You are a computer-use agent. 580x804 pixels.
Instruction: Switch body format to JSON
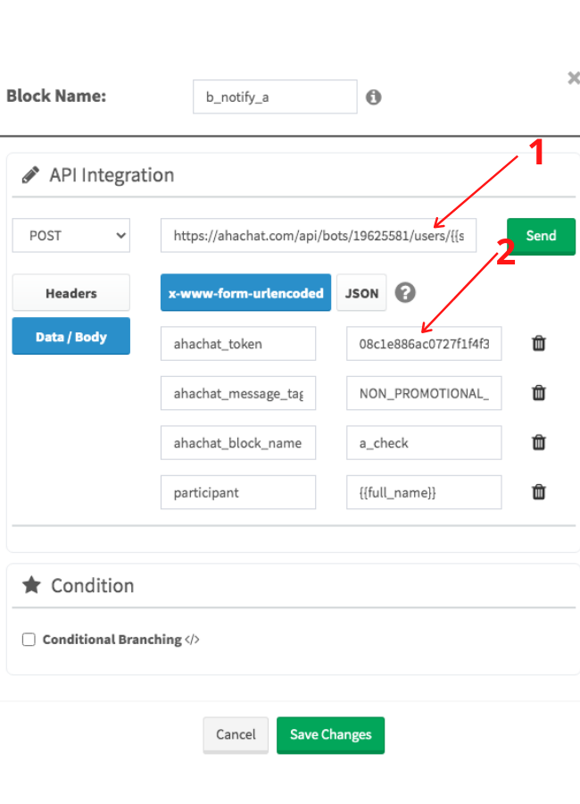(x=361, y=293)
